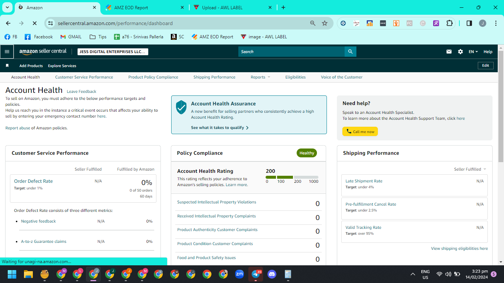Click the Amazon Seller Central logo
Image resolution: width=504 pixels, height=283 pixels.
tap(43, 52)
